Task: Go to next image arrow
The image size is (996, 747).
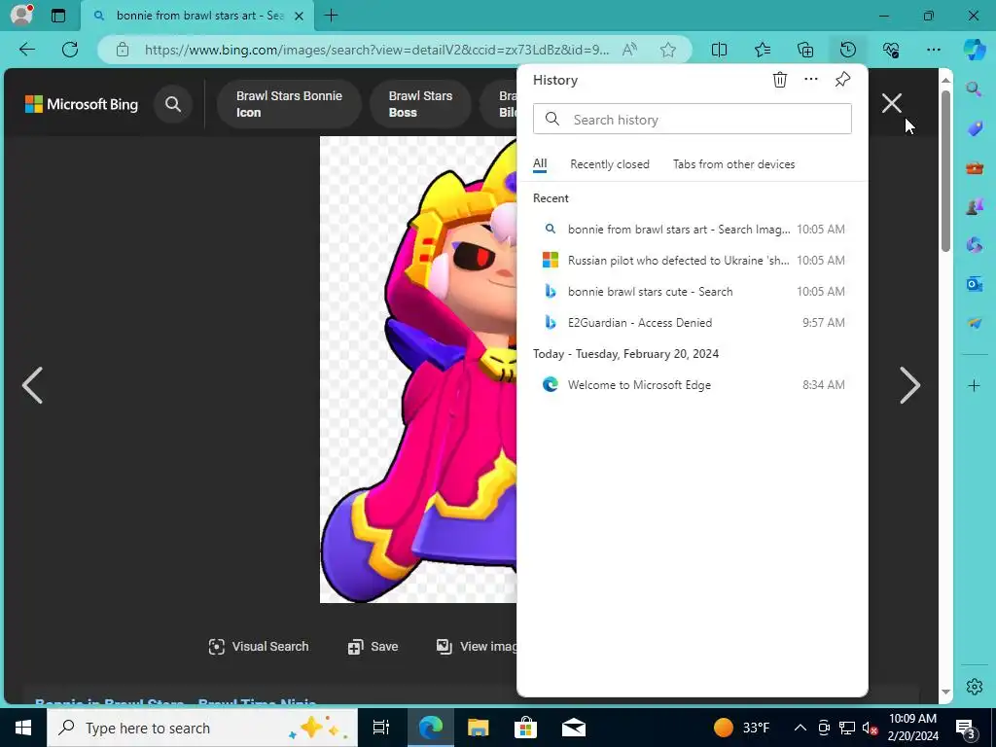Action: [909, 385]
